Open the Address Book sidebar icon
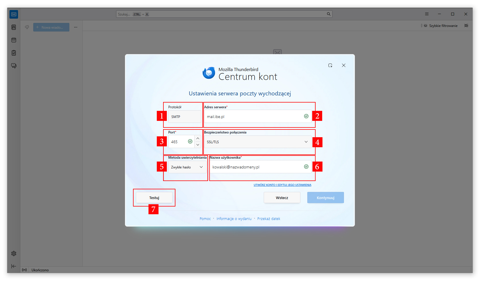 pyautogui.click(x=14, y=27)
